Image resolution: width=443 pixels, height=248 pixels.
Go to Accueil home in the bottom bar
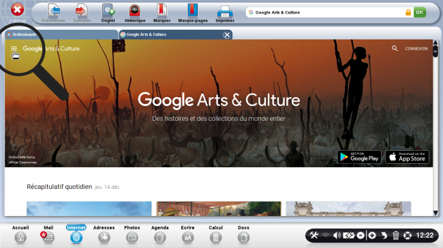[x=20, y=234]
